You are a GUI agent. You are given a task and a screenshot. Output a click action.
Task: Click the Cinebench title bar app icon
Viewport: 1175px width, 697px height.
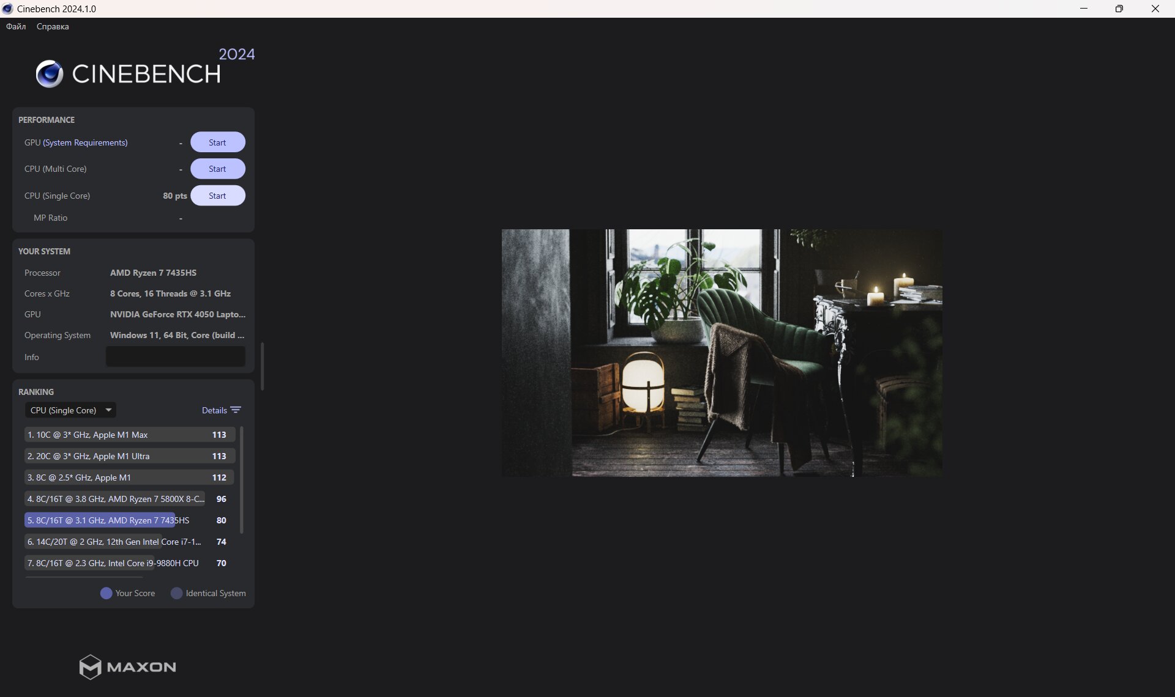pos(7,9)
